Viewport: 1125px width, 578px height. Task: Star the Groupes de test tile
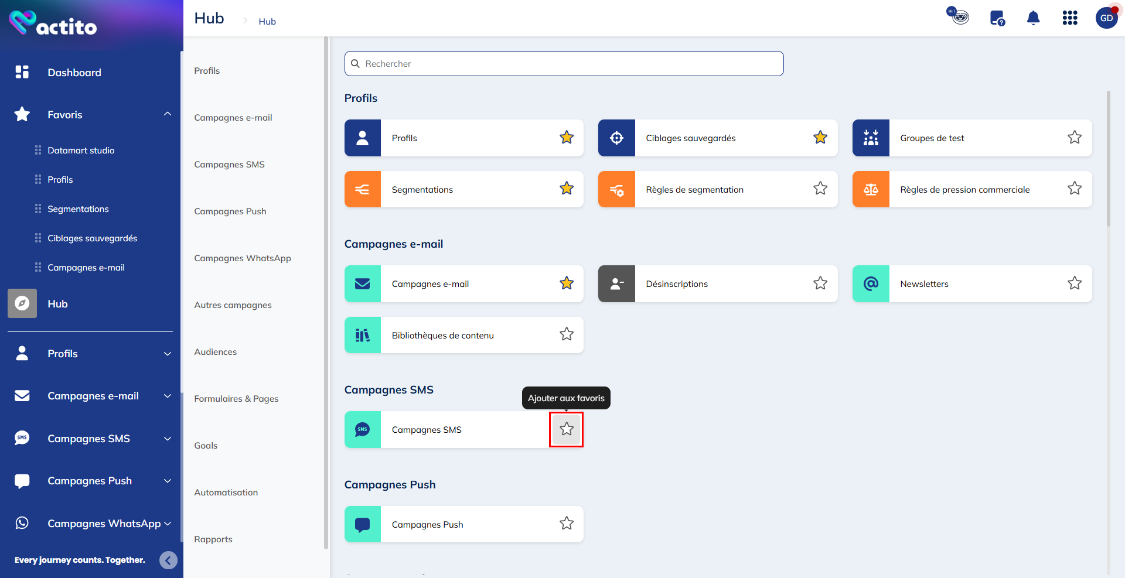[x=1074, y=138]
